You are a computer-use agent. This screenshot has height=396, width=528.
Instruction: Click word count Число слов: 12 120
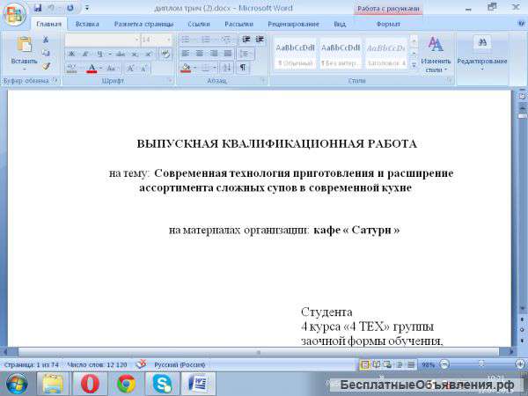[97, 364]
